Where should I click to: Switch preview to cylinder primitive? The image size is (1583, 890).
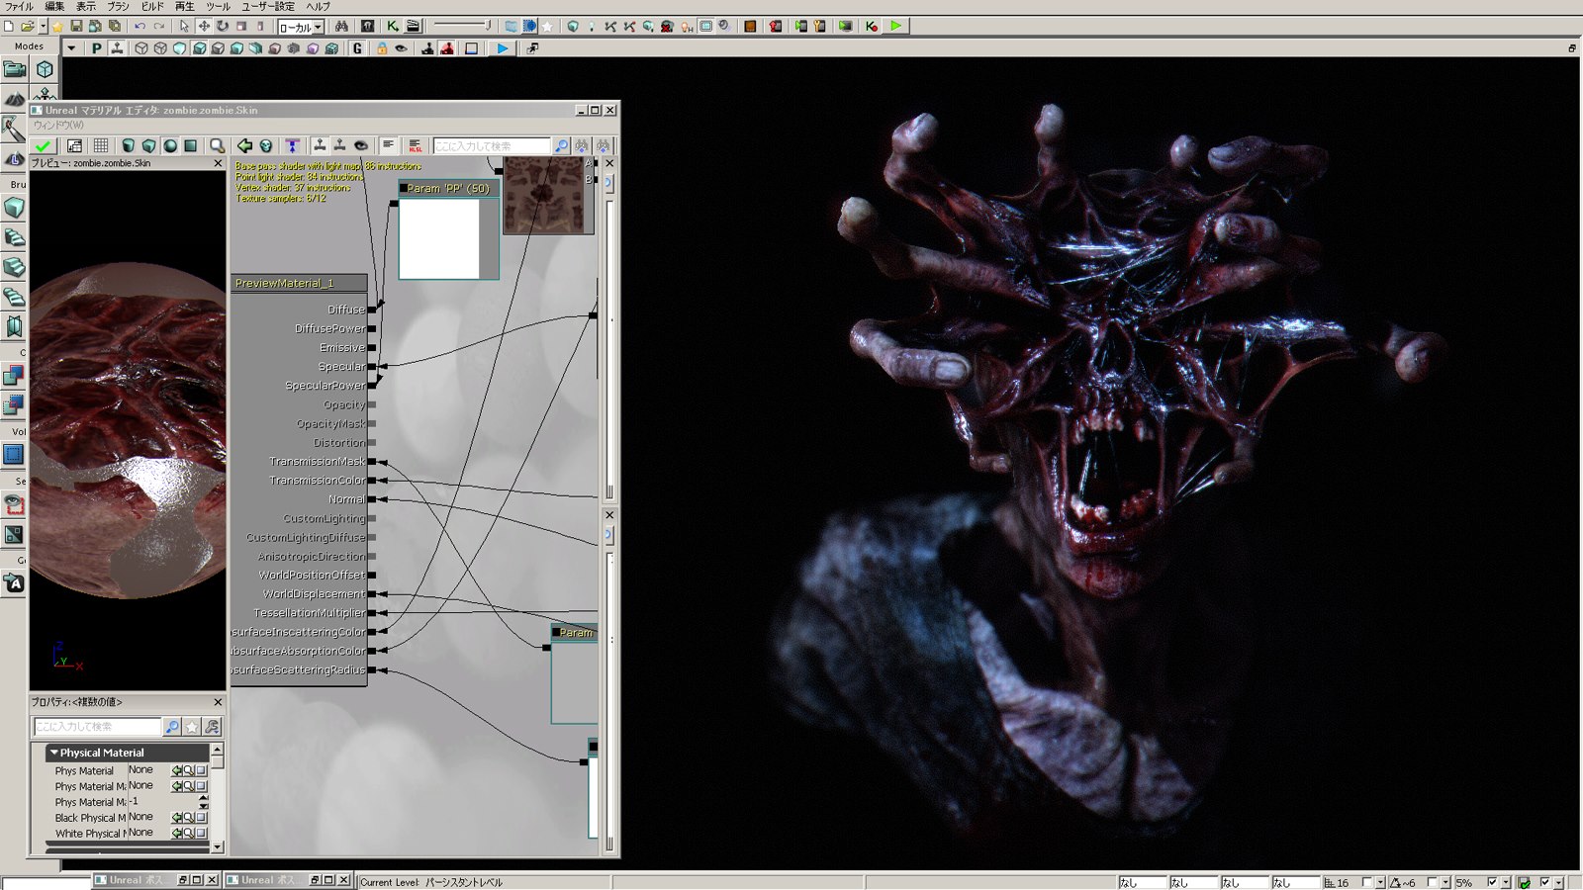point(129,145)
